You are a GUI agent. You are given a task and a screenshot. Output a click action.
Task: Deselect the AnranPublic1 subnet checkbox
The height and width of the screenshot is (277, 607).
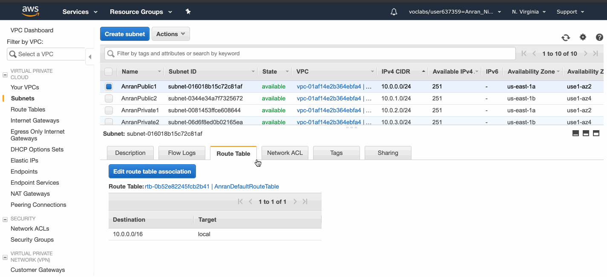coord(109,86)
